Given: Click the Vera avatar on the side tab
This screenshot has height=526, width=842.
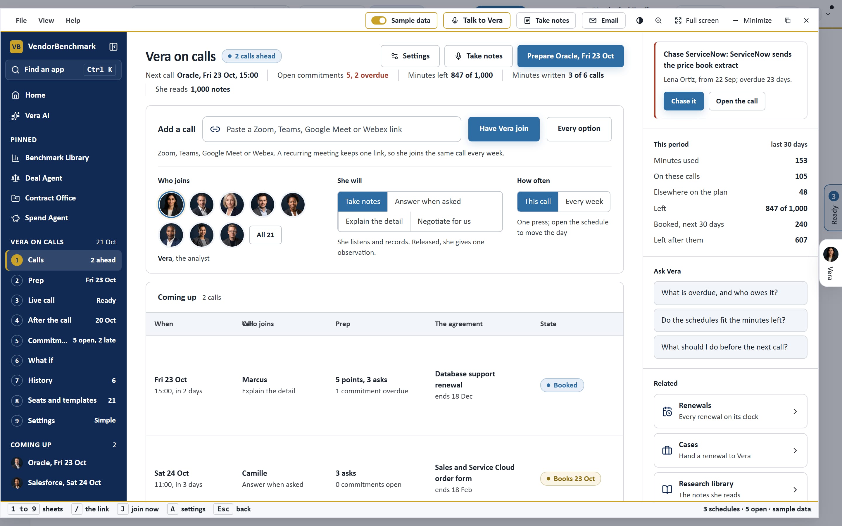Looking at the screenshot, I should (x=831, y=254).
